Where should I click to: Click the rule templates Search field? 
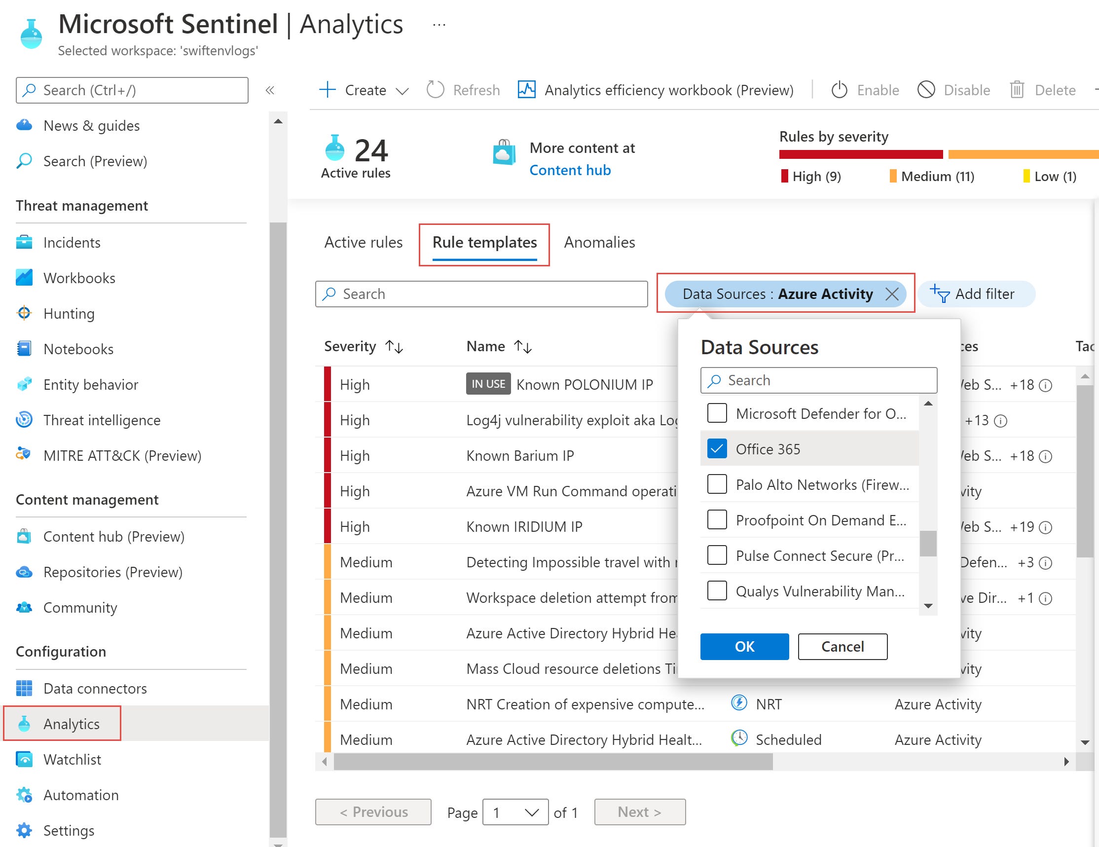(481, 294)
